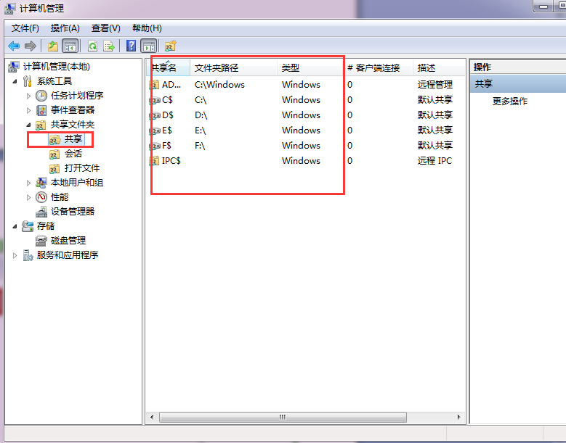Collapse the 系统工具 tree node

pyautogui.click(x=15, y=81)
